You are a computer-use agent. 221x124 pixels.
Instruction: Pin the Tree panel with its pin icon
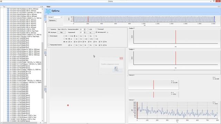(x=41, y=7)
